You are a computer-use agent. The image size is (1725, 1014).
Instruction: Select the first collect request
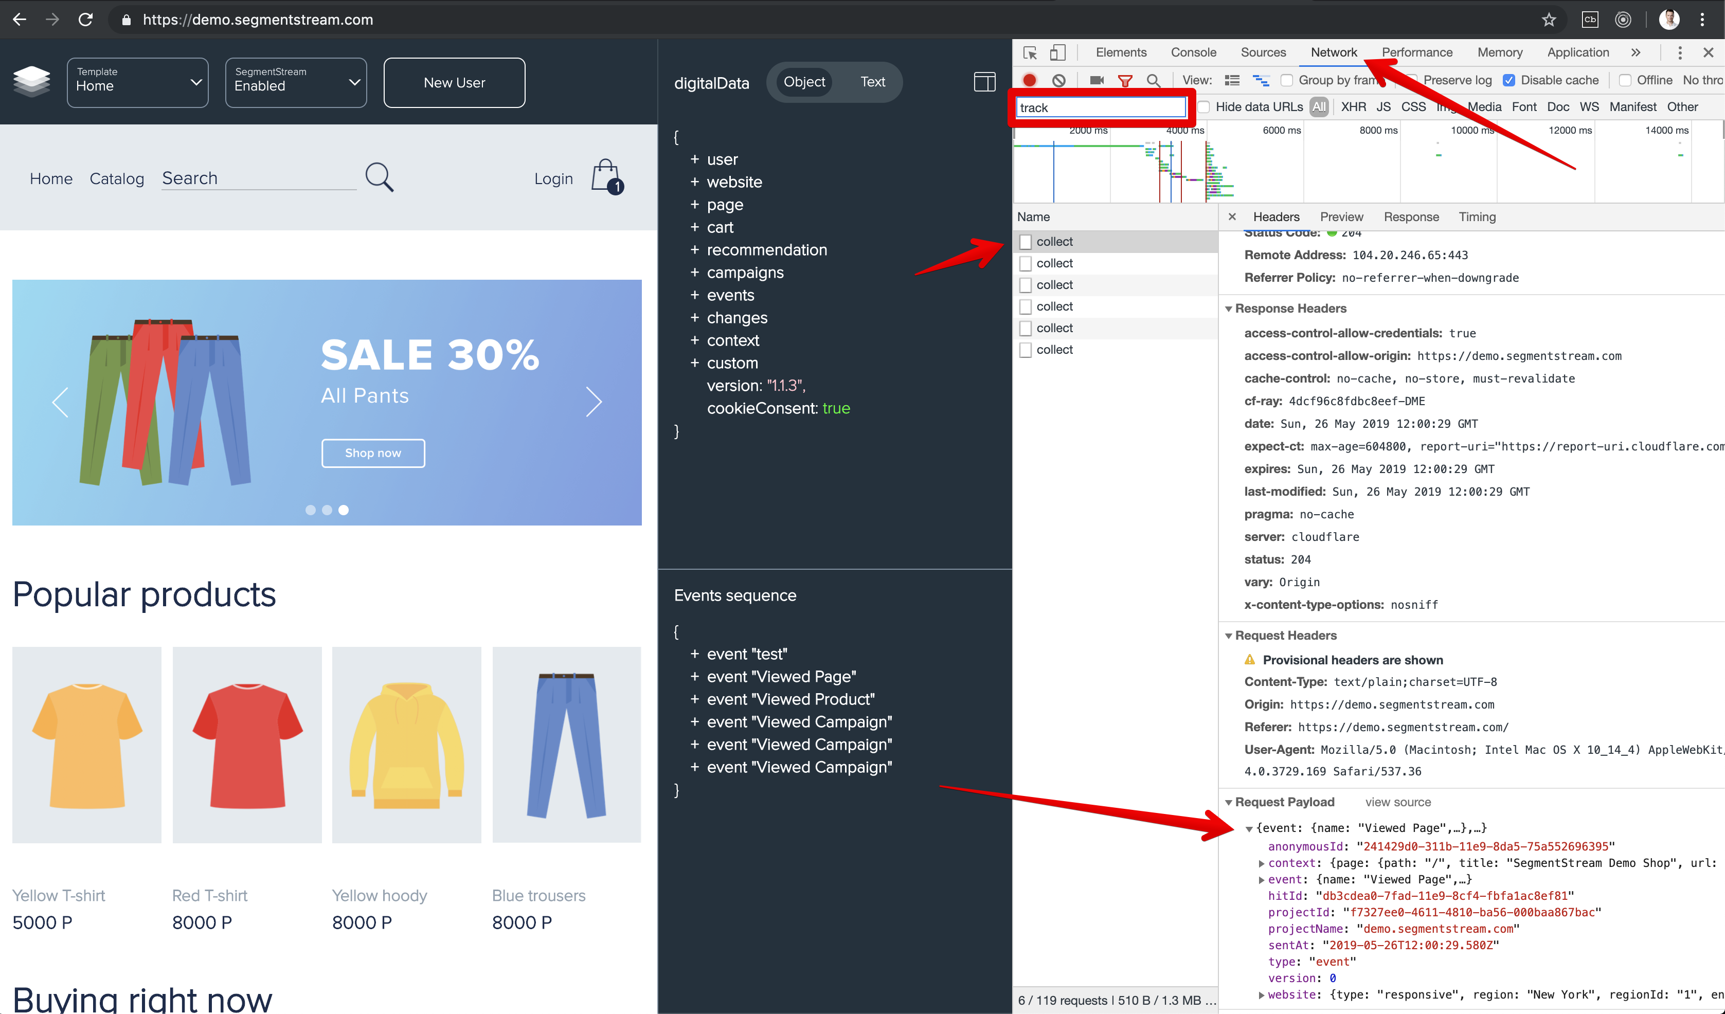pos(1115,242)
